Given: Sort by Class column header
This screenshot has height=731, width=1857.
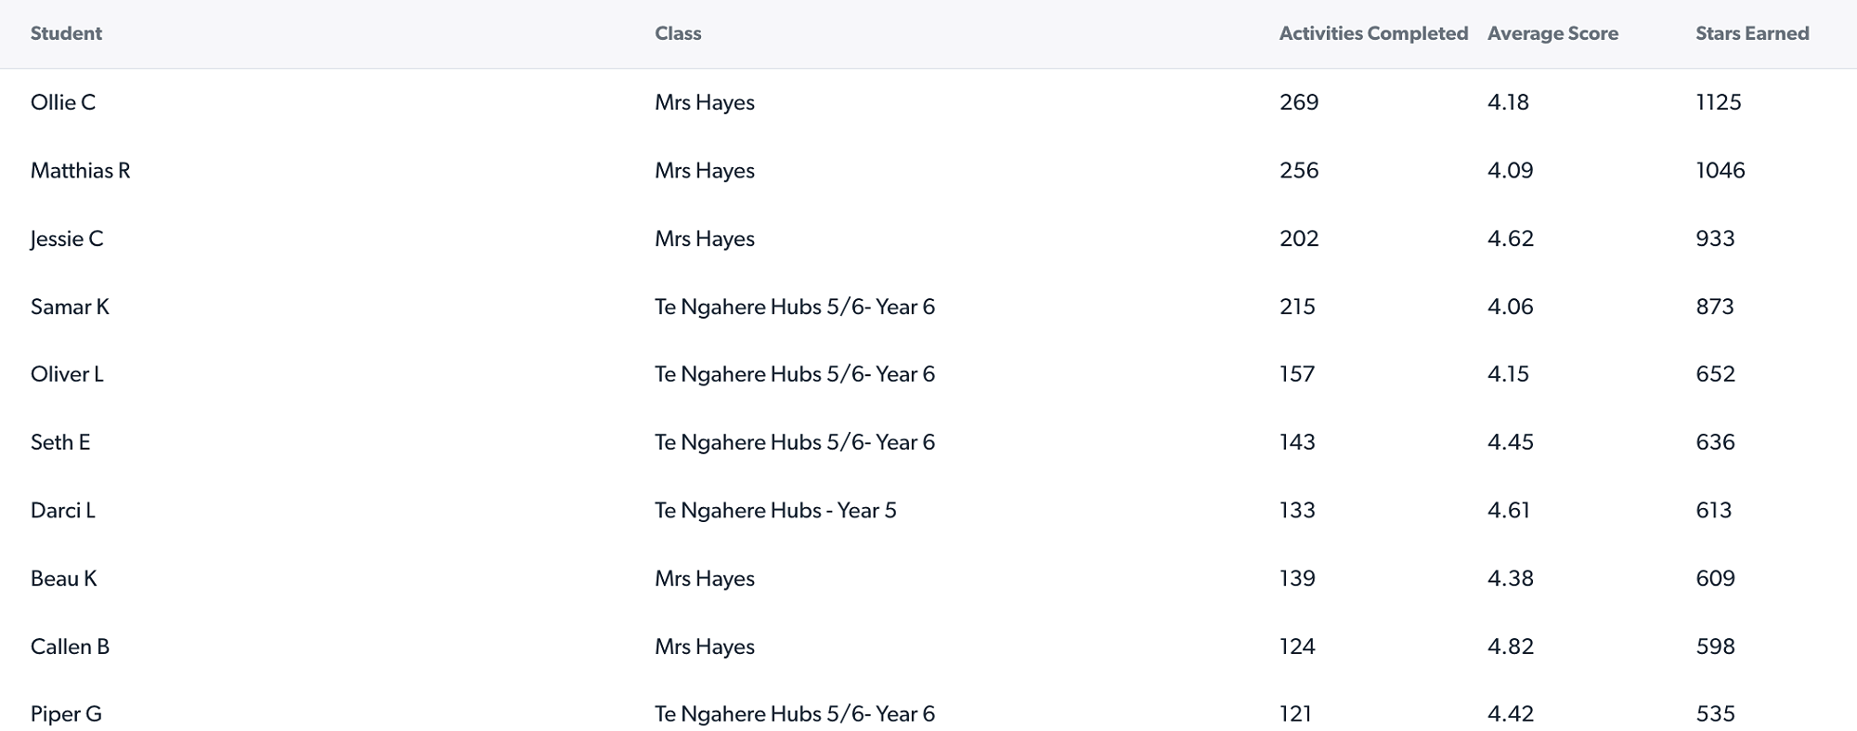Looking at the screenshot, I should click(x=678, y=33).
